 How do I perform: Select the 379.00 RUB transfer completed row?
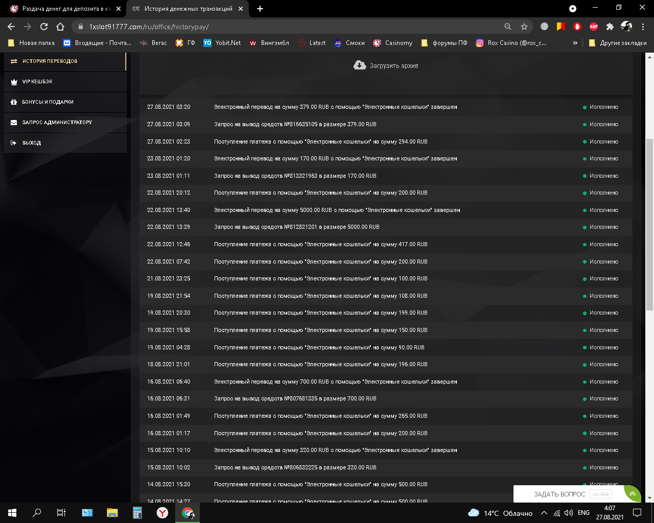tap(386, 107)
